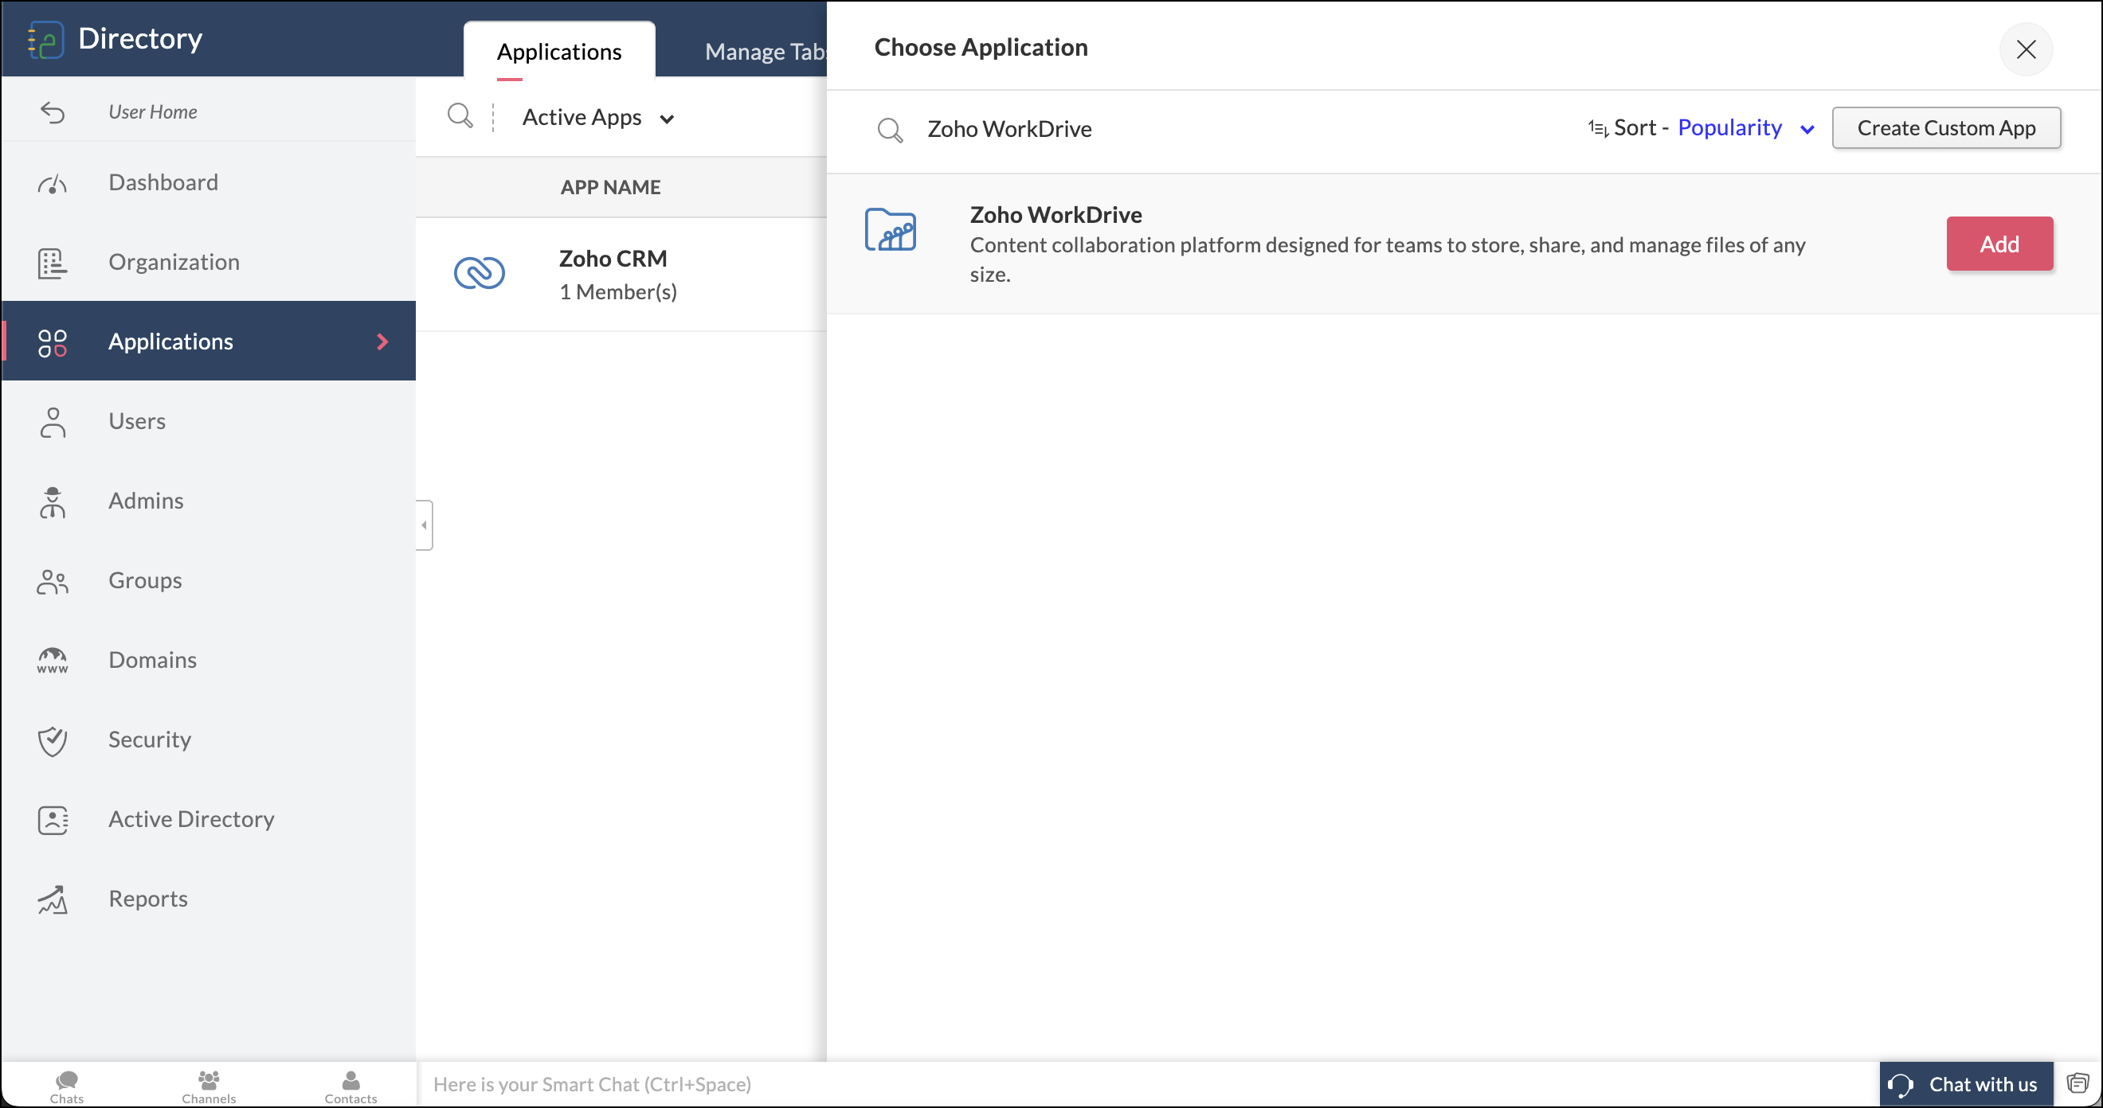This screenshot has width=2103, height=1108.
Task: Open the search magnifier beside Active Apps
Action: point(460,116)
